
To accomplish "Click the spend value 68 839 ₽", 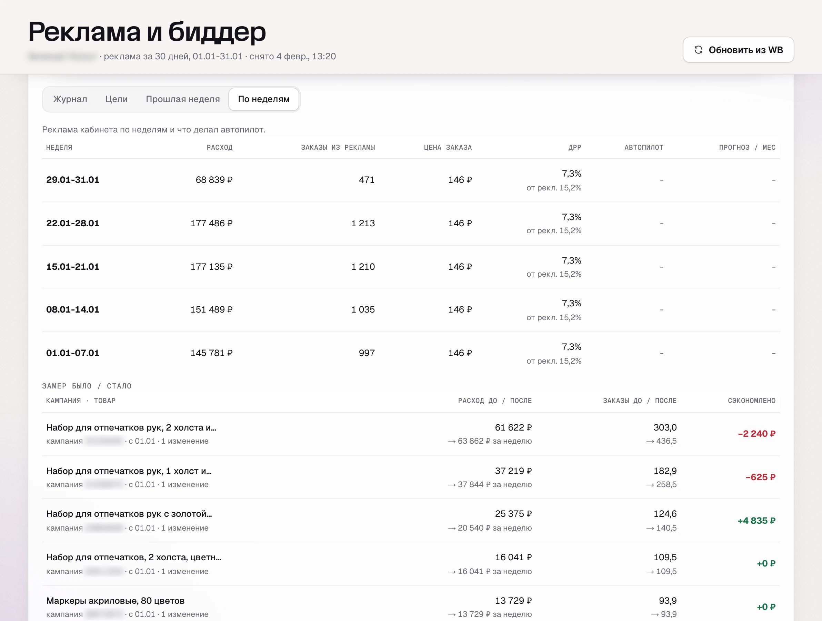I will [x=214, y=180].
